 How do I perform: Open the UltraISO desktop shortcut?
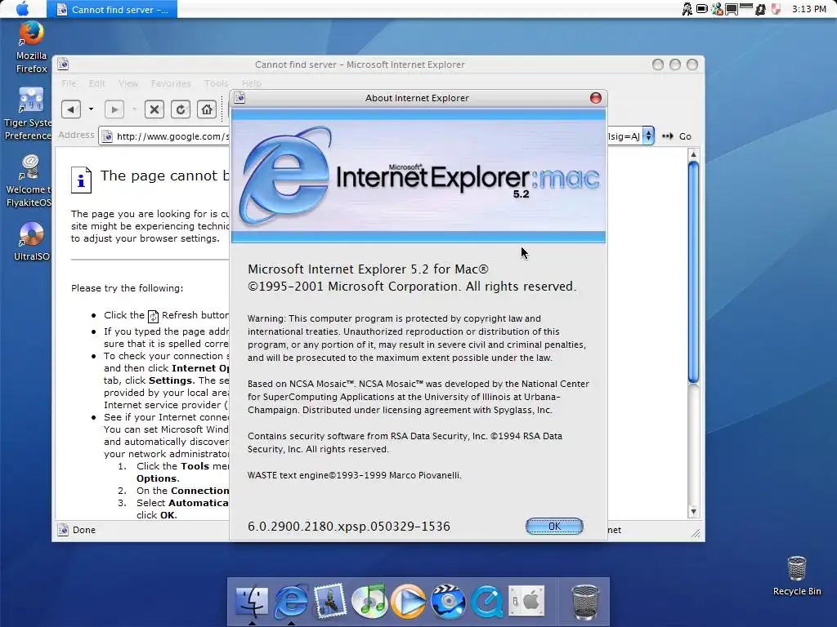pyautogui.click(x=32, y=242)
